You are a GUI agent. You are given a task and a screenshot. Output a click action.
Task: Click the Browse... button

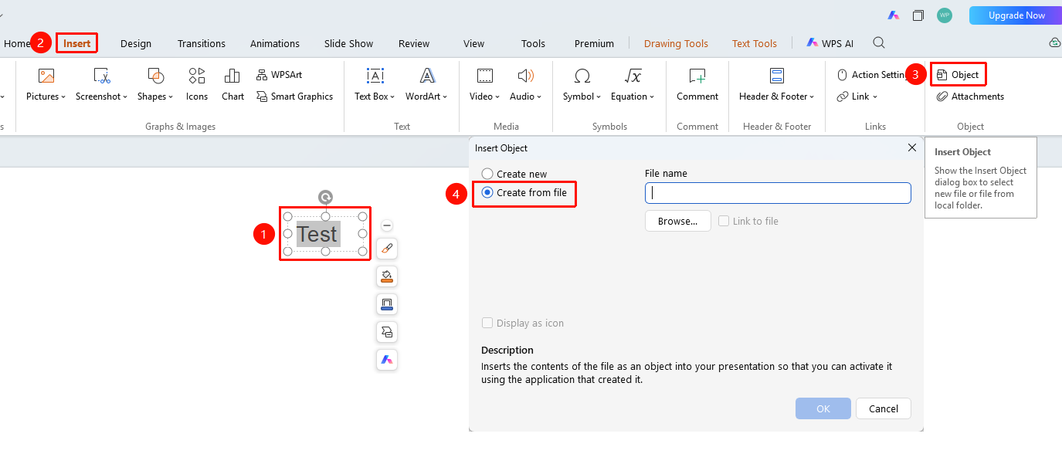(x=677, y=221)
